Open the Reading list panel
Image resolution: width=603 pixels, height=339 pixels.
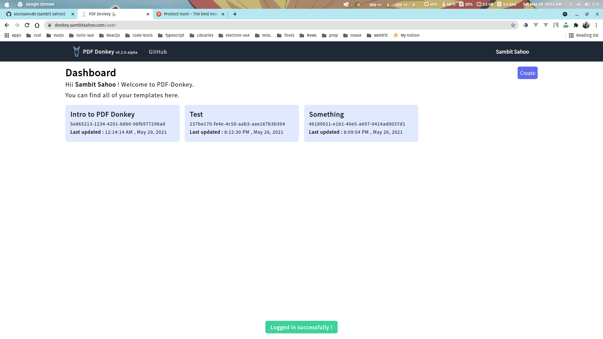pos(584,35)
